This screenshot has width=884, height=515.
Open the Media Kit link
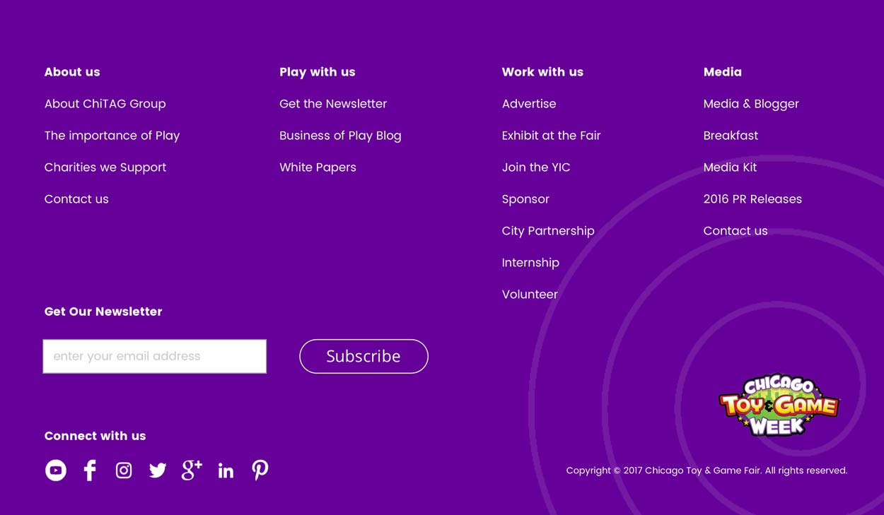(730, 167)
